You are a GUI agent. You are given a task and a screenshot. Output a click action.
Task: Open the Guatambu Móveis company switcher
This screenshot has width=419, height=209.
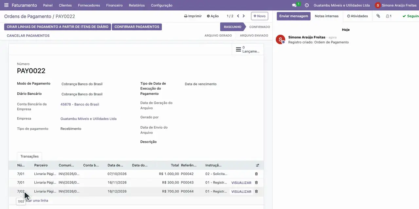(x=341, y=5)
